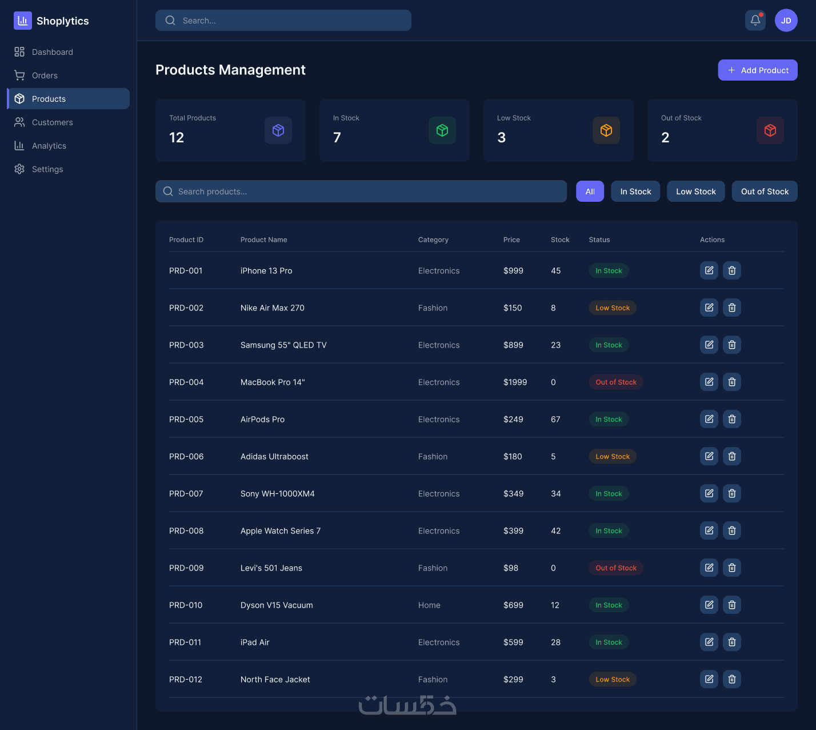Edit the Samsung 55" QLED TV entry
This screenshot has width=816, height=730.
pos(709,345)
